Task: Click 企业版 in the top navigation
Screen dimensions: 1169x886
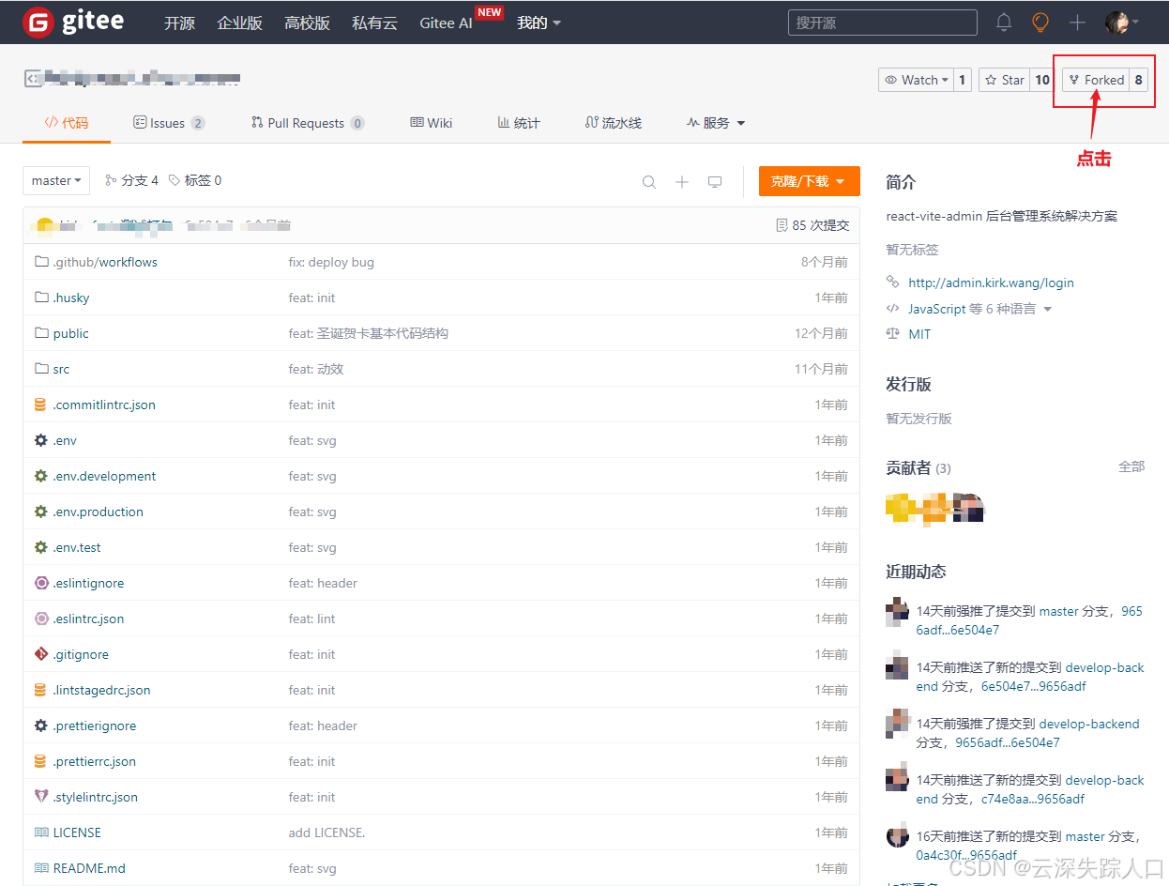Action: point(239,23)
